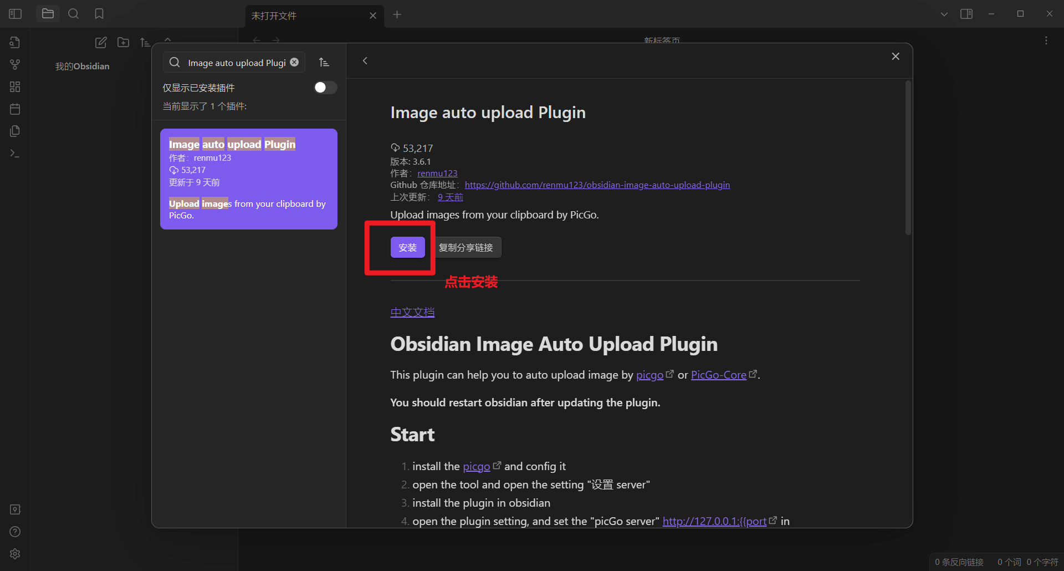Close the community plugins dialog
Image resolution: width=1064 pixels, height=571 pixels.
(x=896, y=57)
